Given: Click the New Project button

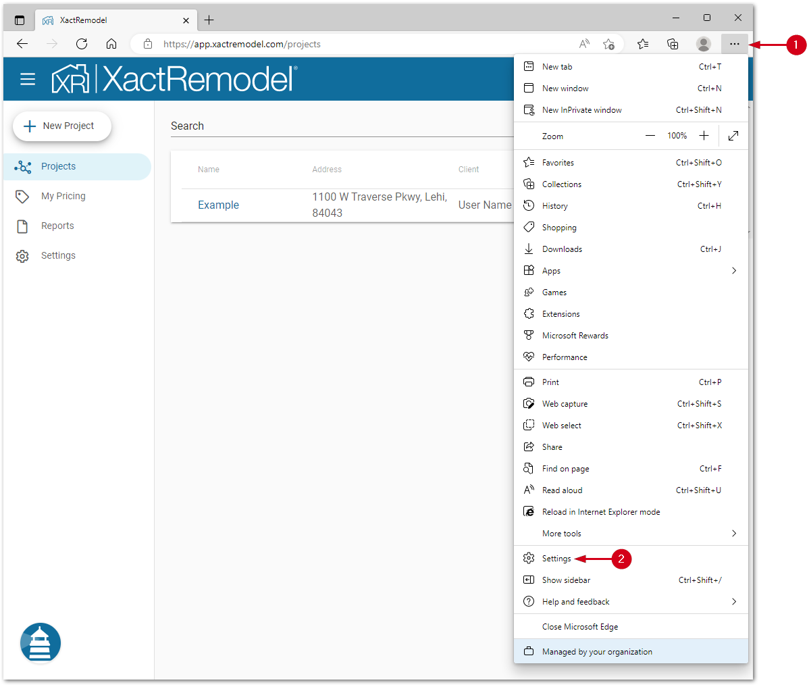Looking at the screenshot, I should [x=61, y=126].
